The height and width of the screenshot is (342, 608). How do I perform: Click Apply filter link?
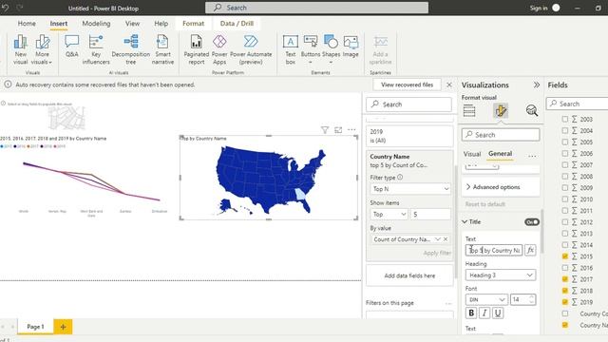(437, 253)
